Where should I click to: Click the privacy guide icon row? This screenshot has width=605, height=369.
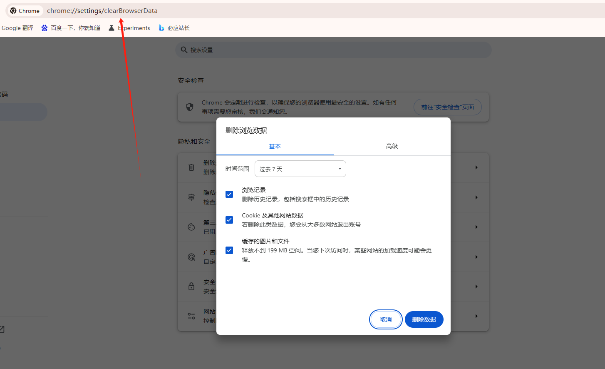[191, 197]
